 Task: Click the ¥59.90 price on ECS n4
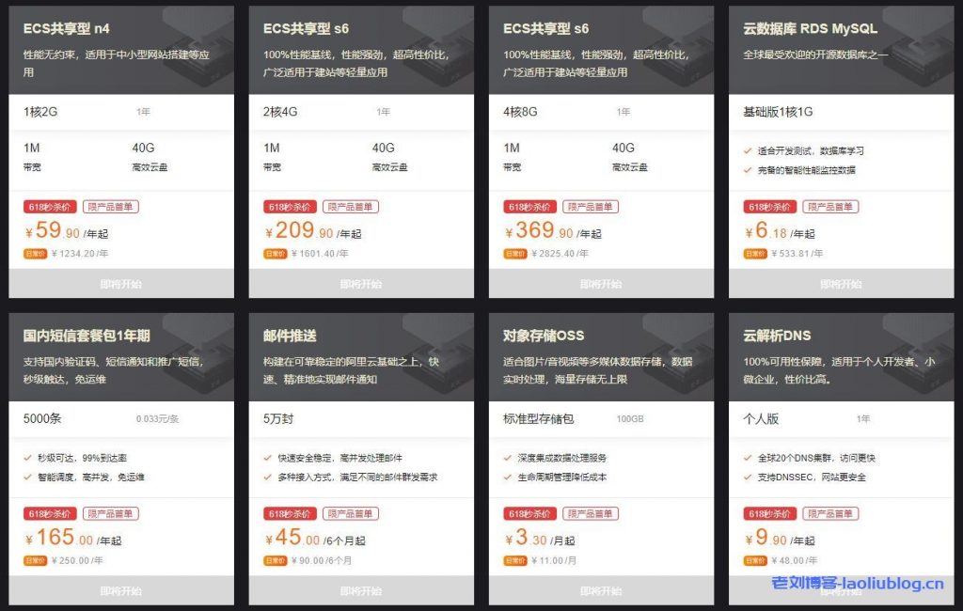coord(53,231)
